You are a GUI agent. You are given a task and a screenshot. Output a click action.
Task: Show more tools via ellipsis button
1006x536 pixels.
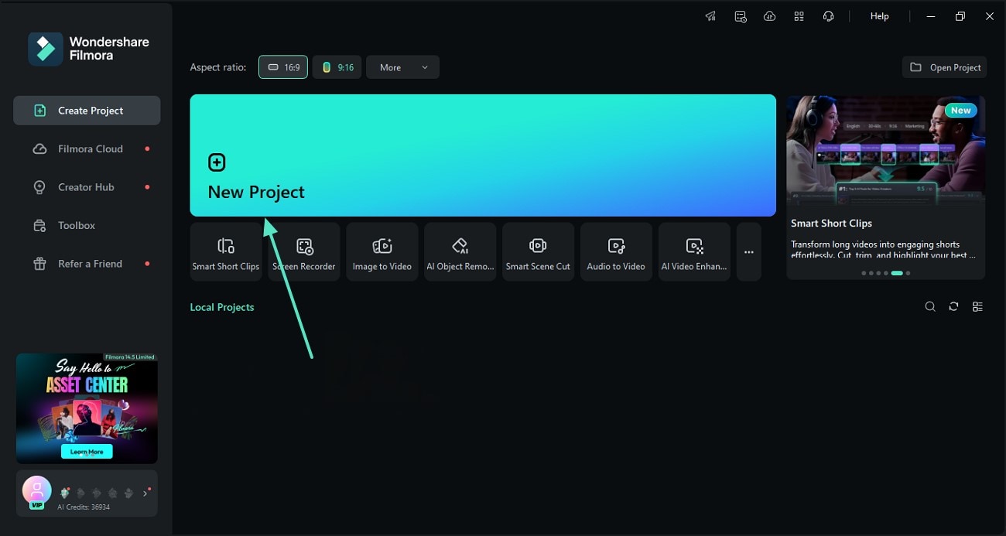click(x=749, y=251)
